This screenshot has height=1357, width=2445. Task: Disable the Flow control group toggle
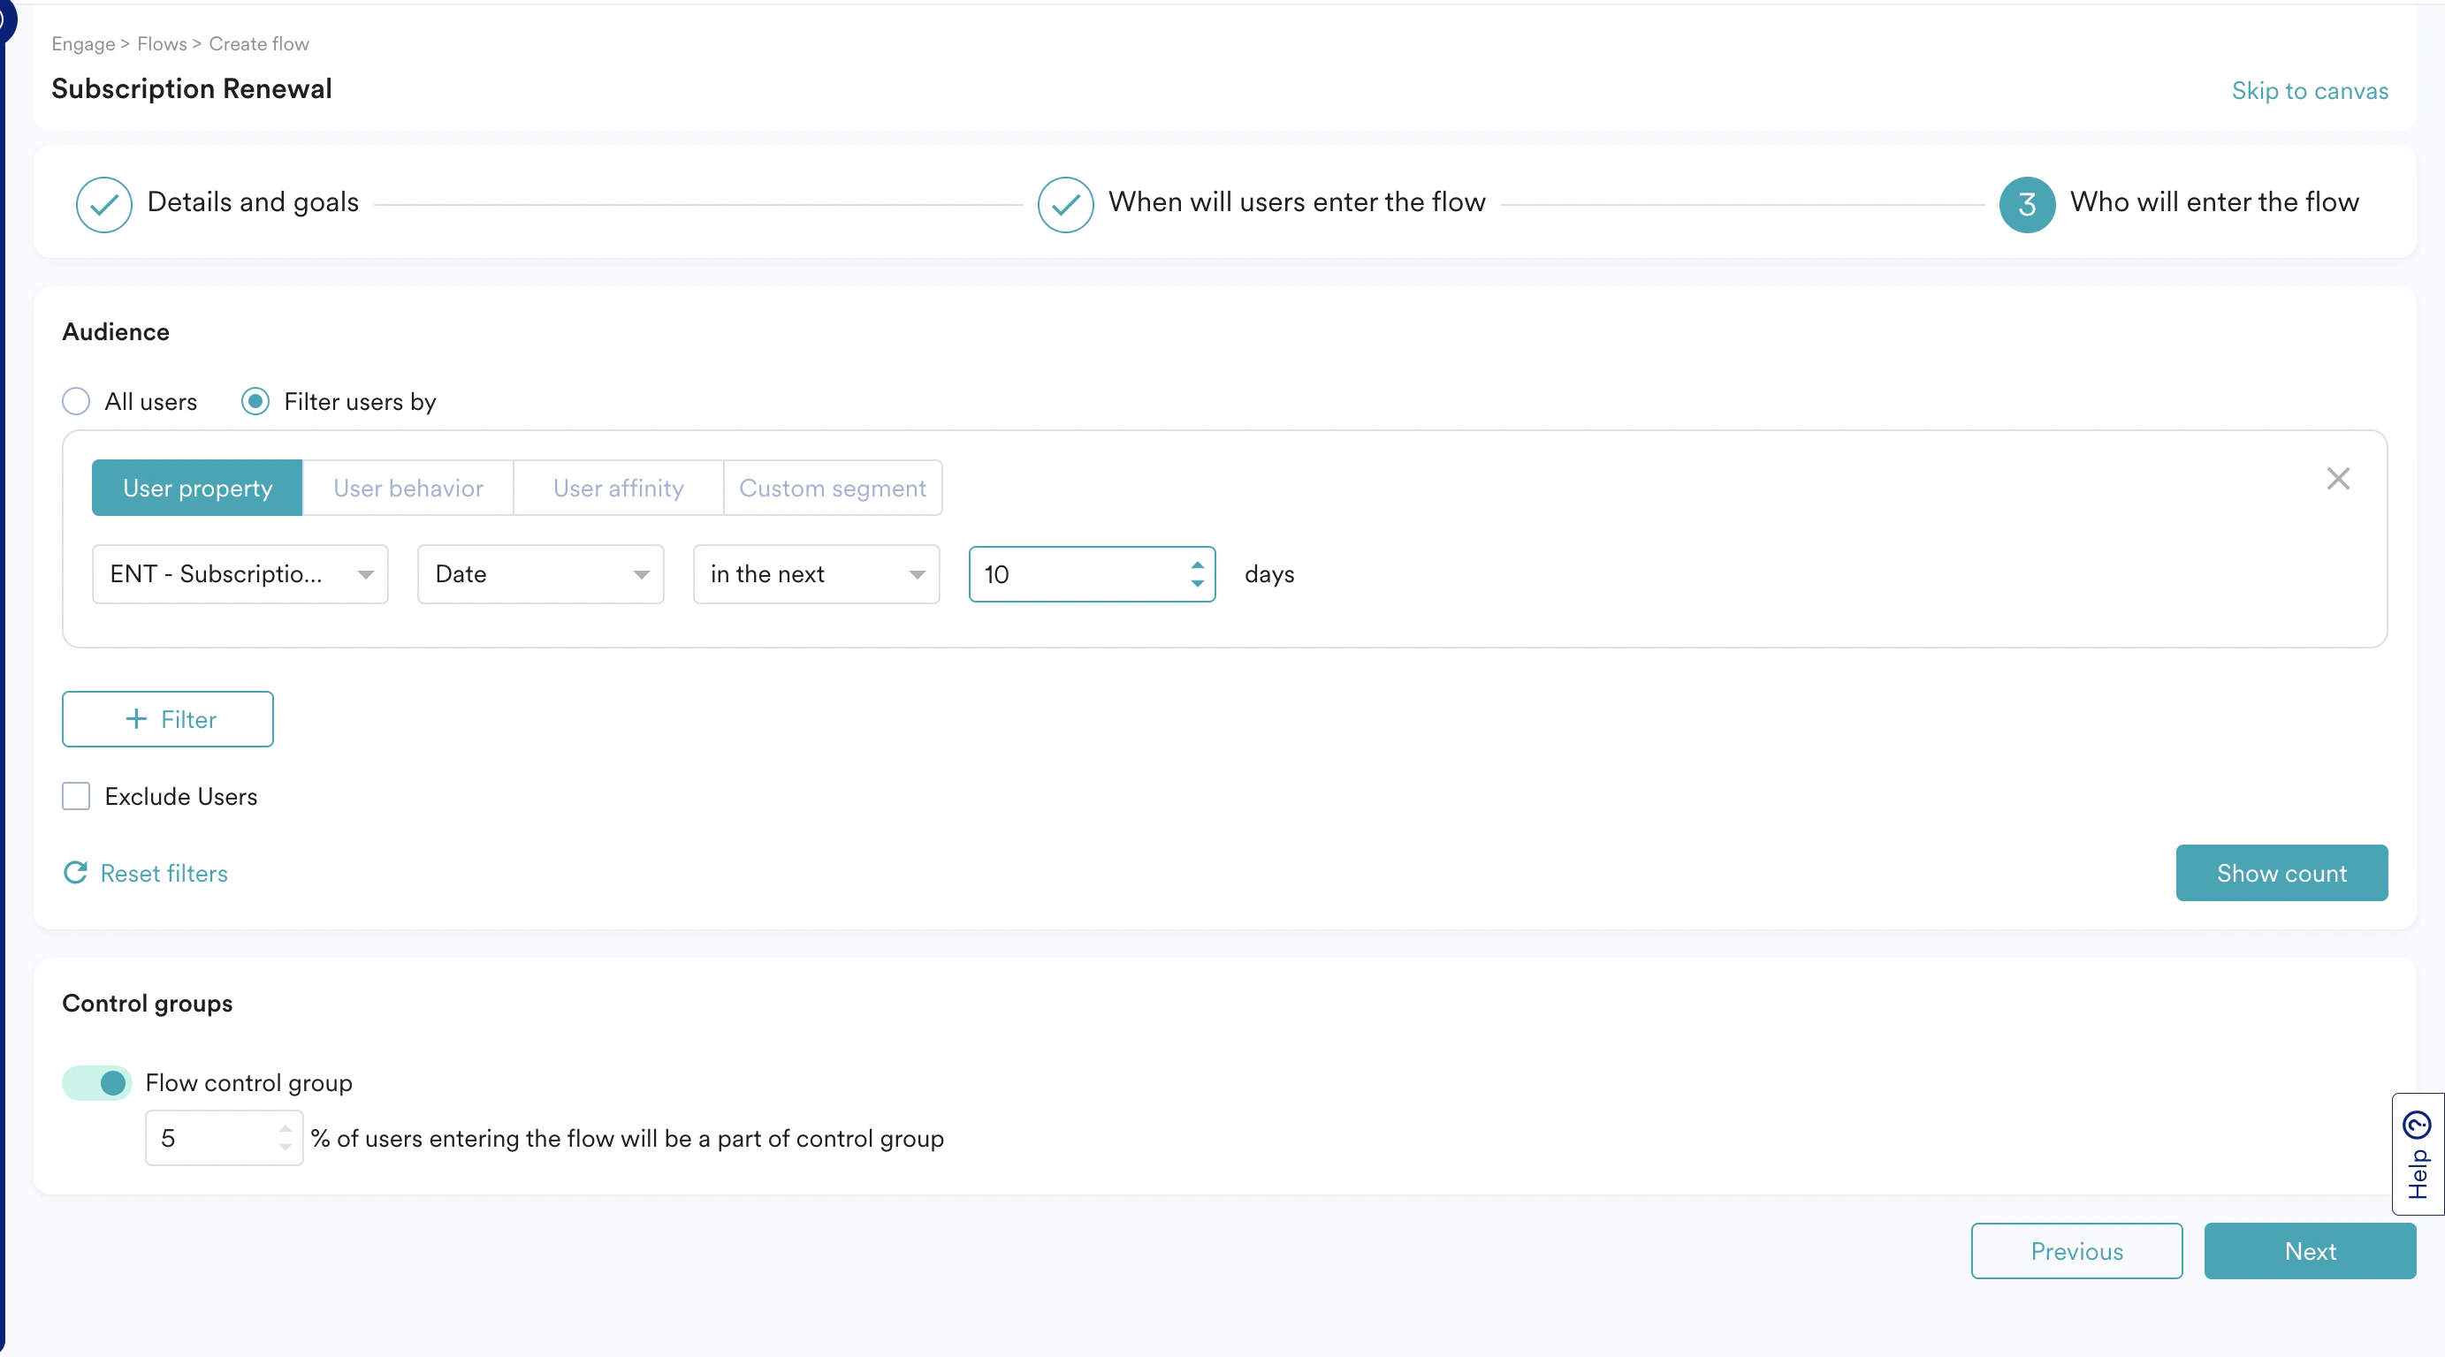coord(97,1083)
